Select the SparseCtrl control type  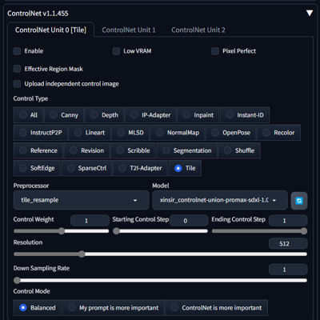click(x=86, y=168)
